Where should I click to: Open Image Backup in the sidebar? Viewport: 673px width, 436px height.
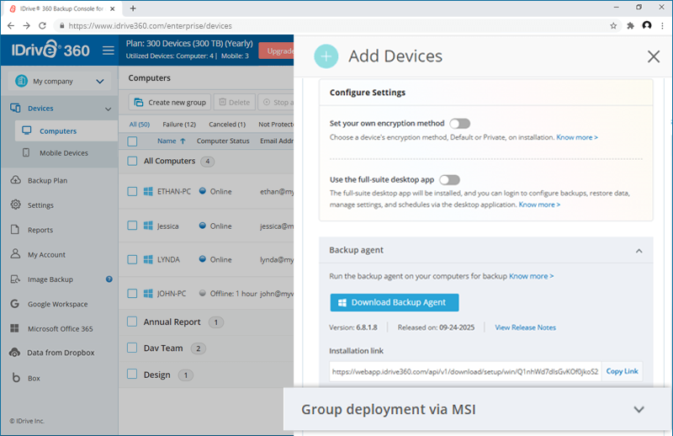[x=50, y=279]
